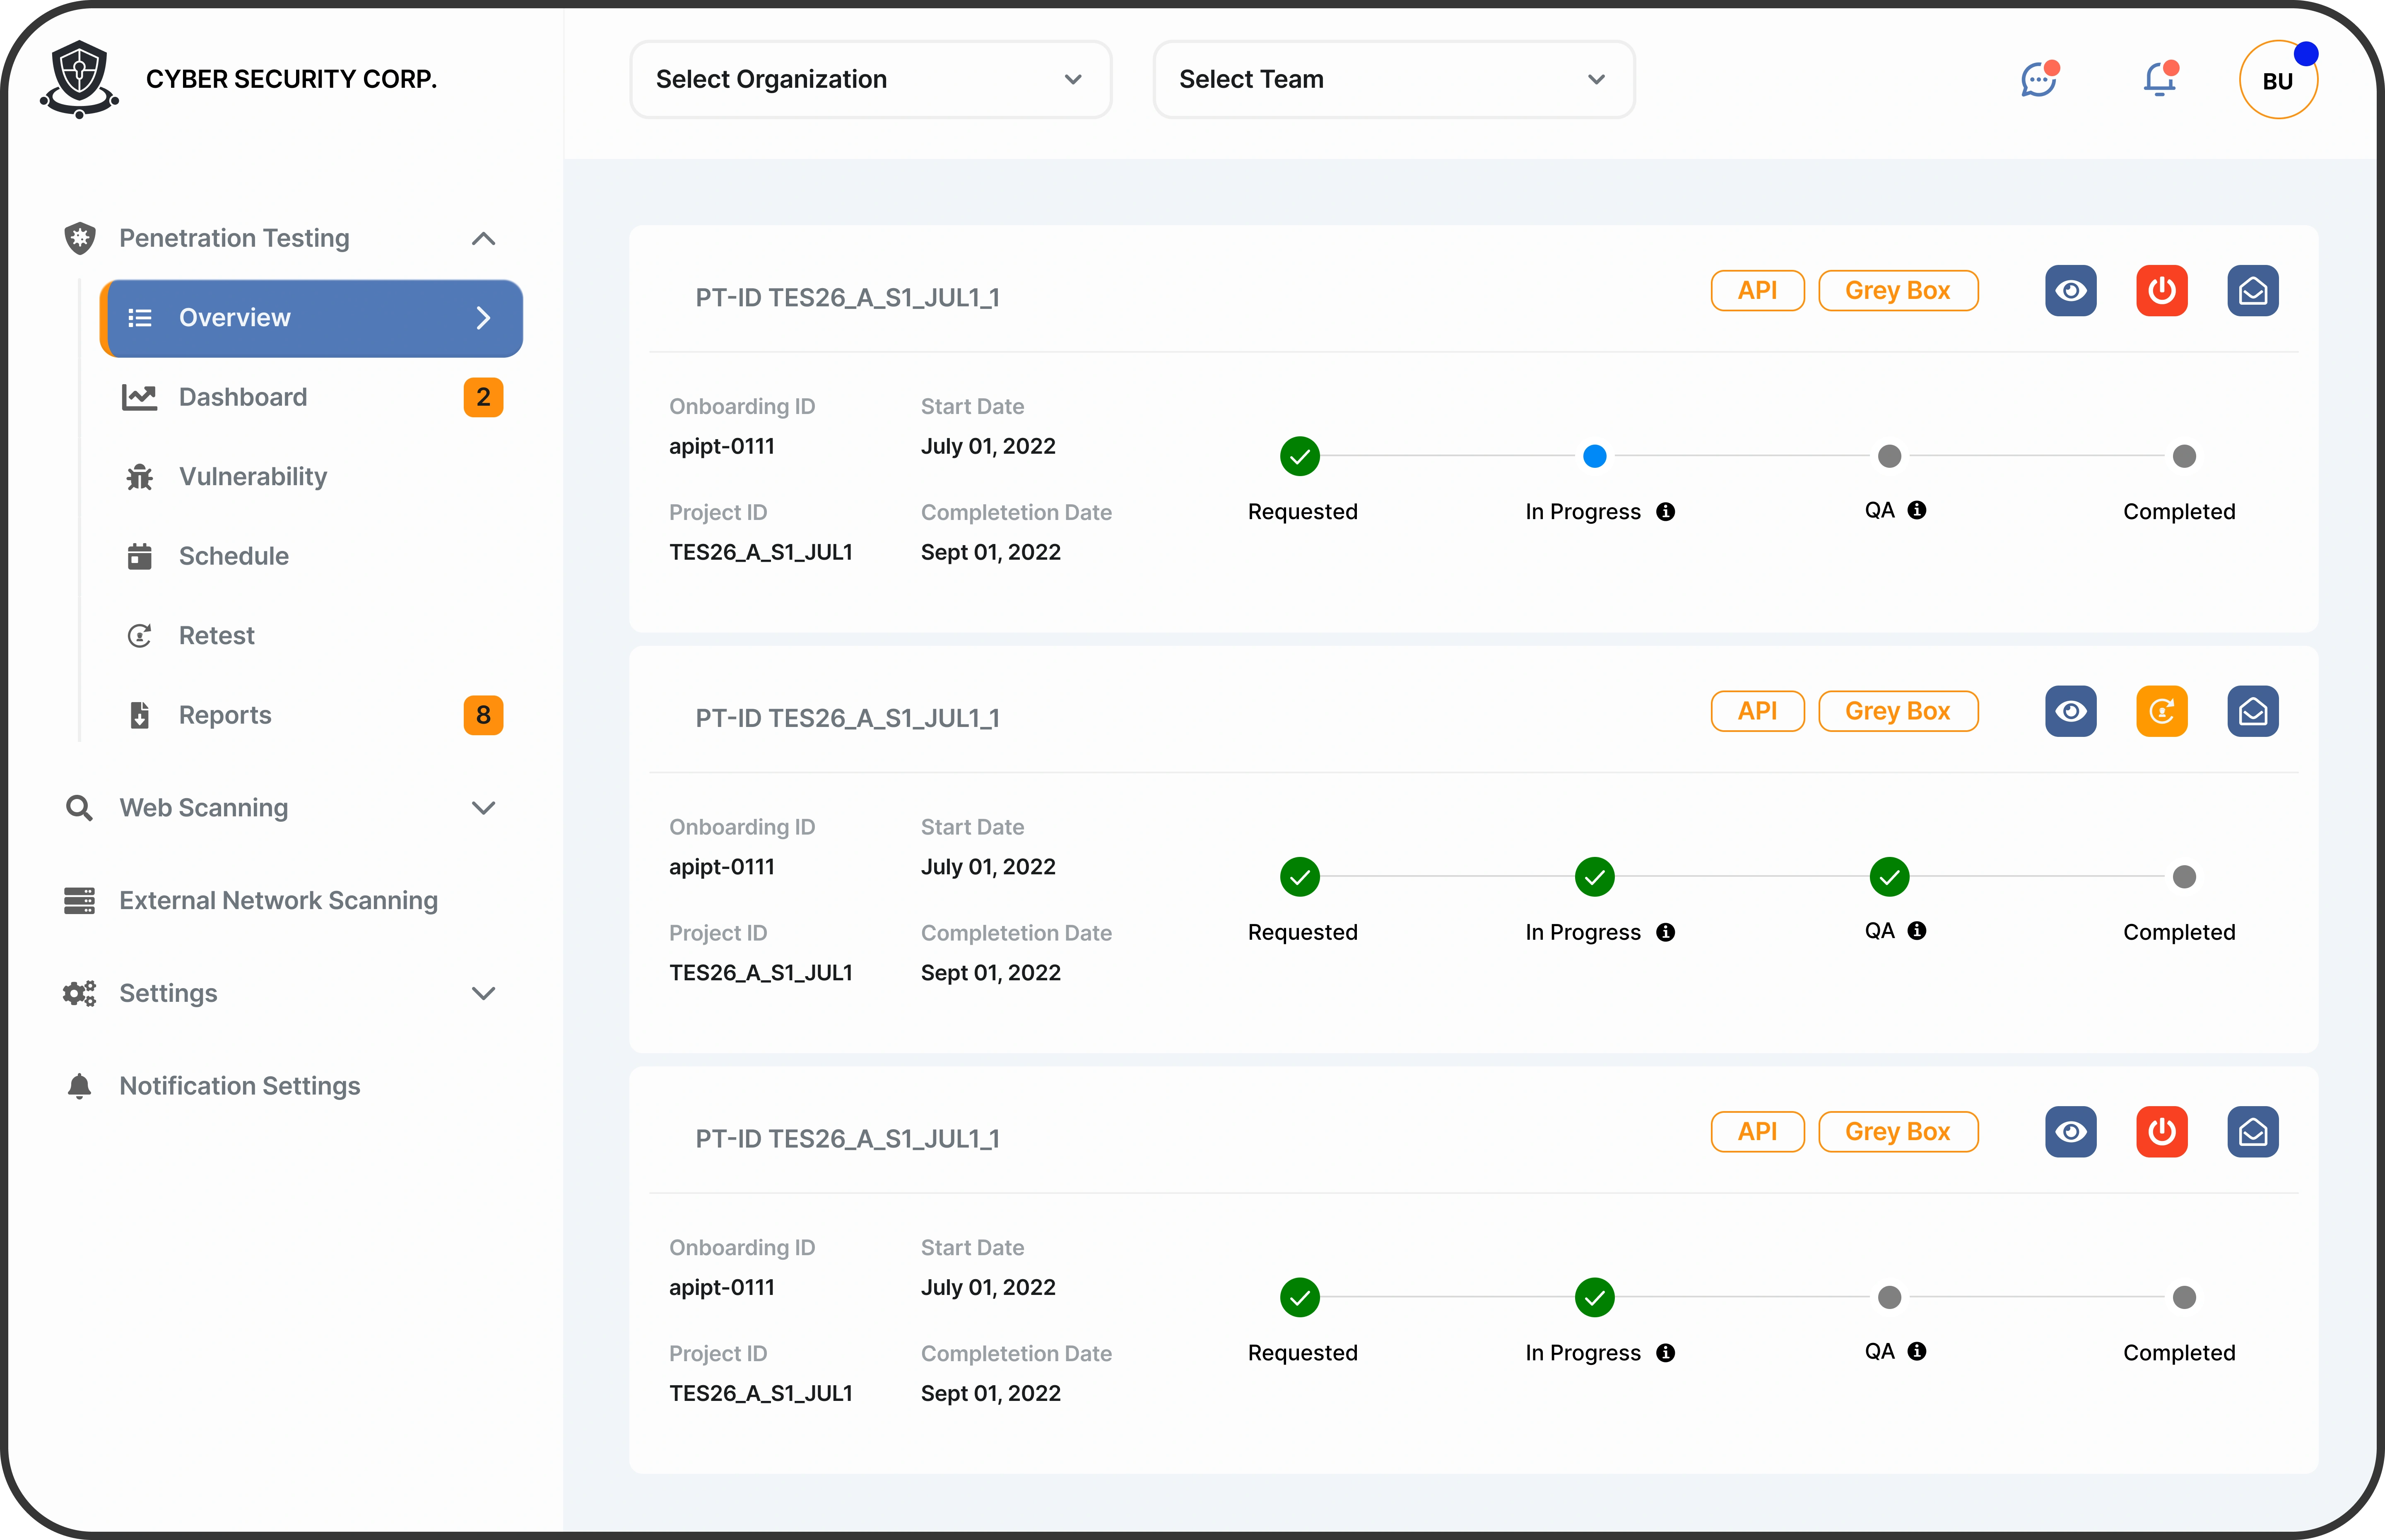Click envelope icon on first project card

coord(2252,291)
